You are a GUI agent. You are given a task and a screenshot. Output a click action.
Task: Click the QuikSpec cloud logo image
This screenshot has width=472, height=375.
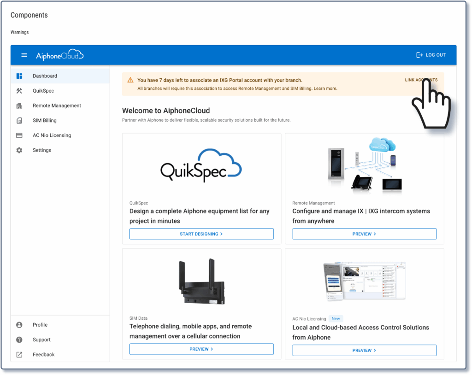pos(201,166)
